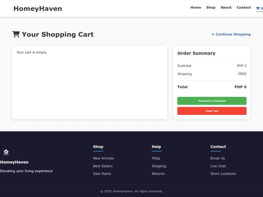Viewport: 263px width, 197px height.
Task: Open Best Sellers in footer
Action: pos(103,166)
